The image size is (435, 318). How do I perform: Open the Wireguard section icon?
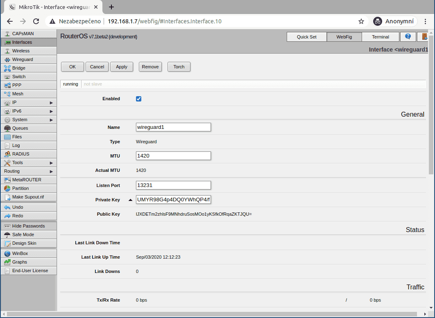coord(7,59)
